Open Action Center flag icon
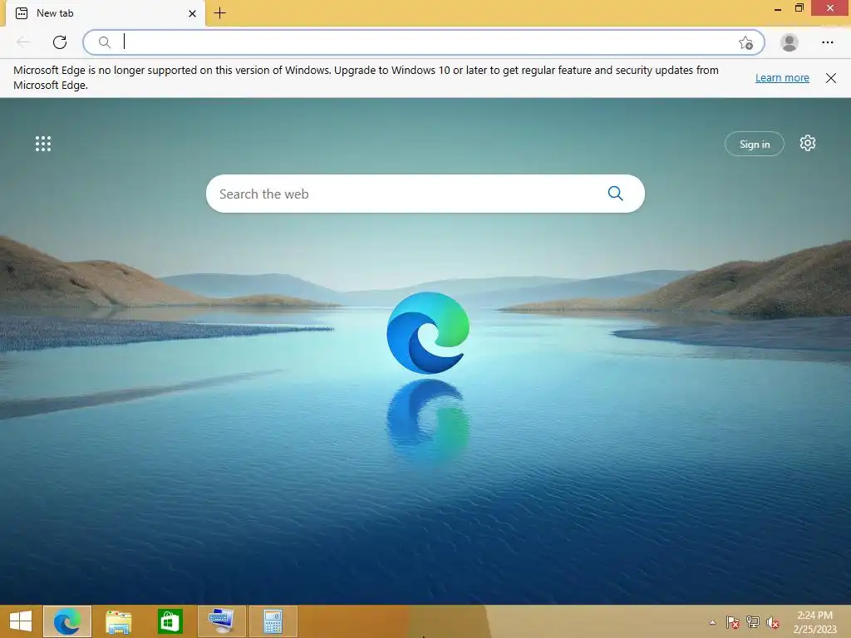The height and width of the screenshot is (638, 851). (732, 622)
